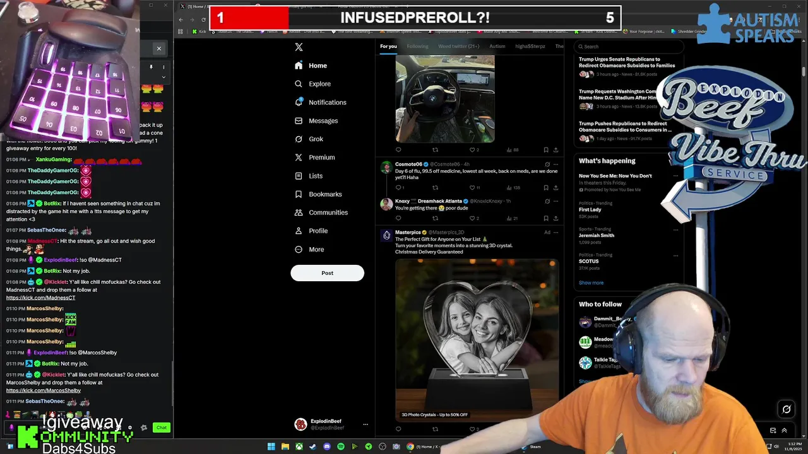Open the Masterpics profile avatar
The height and width of the screenshot is (454, 808).
click(x=386, y=235)
